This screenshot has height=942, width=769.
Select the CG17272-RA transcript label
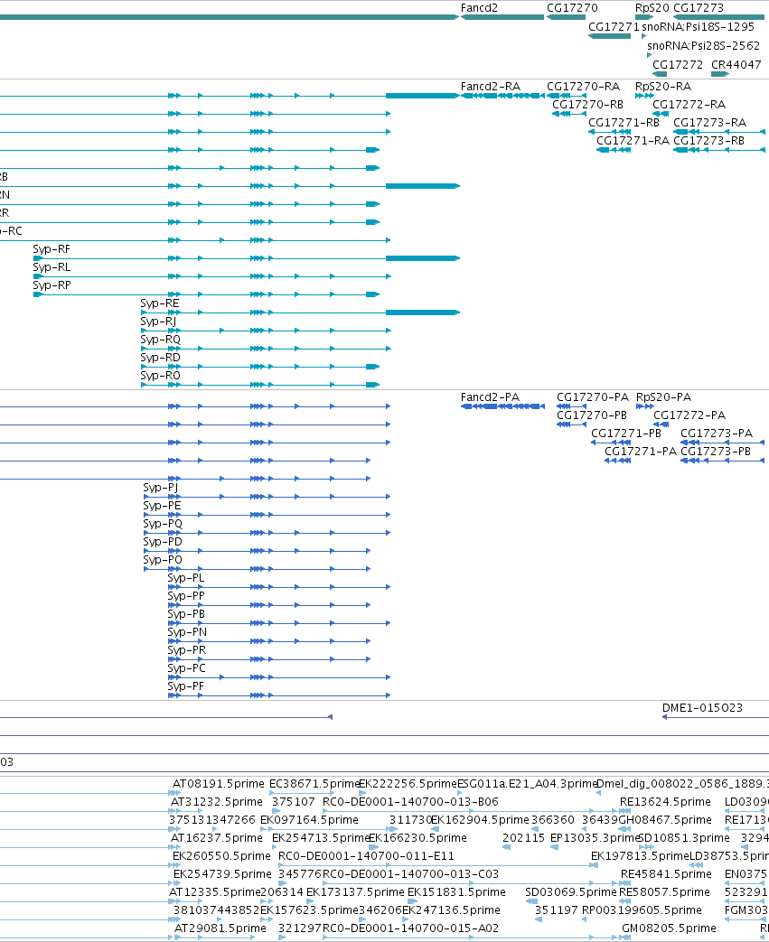pos(689,105)
